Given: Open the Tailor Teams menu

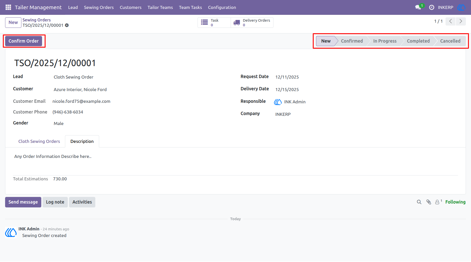Looking at the screenshot, I should [160, 7].
